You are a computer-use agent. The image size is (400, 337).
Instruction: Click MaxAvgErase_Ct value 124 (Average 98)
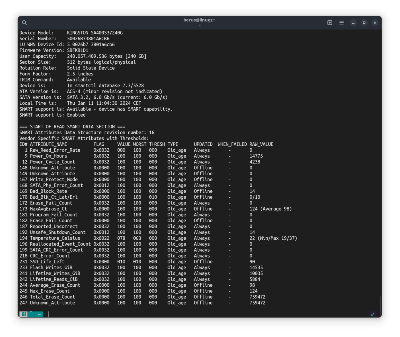pyautogui.click(x=271, y=209)
